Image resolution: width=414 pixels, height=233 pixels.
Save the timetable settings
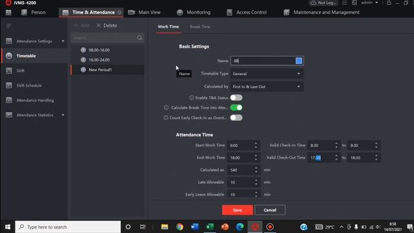[x=237, y=210]
